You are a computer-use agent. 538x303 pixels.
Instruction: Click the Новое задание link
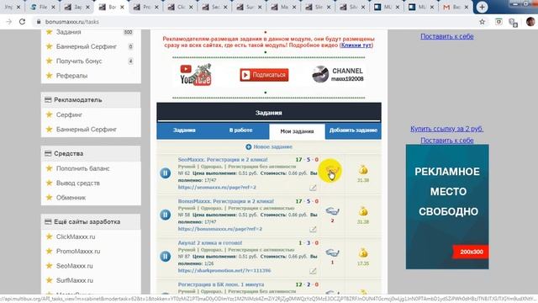coord(272,147)
